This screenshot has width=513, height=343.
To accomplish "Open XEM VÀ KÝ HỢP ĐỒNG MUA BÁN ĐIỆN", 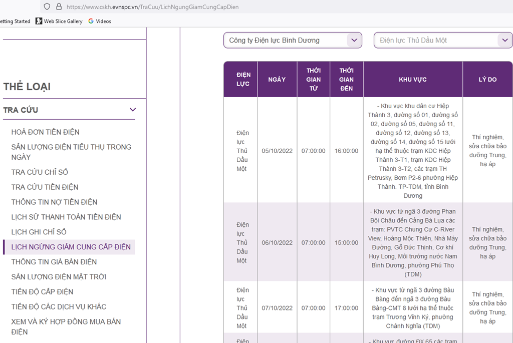I will [66, 326].
